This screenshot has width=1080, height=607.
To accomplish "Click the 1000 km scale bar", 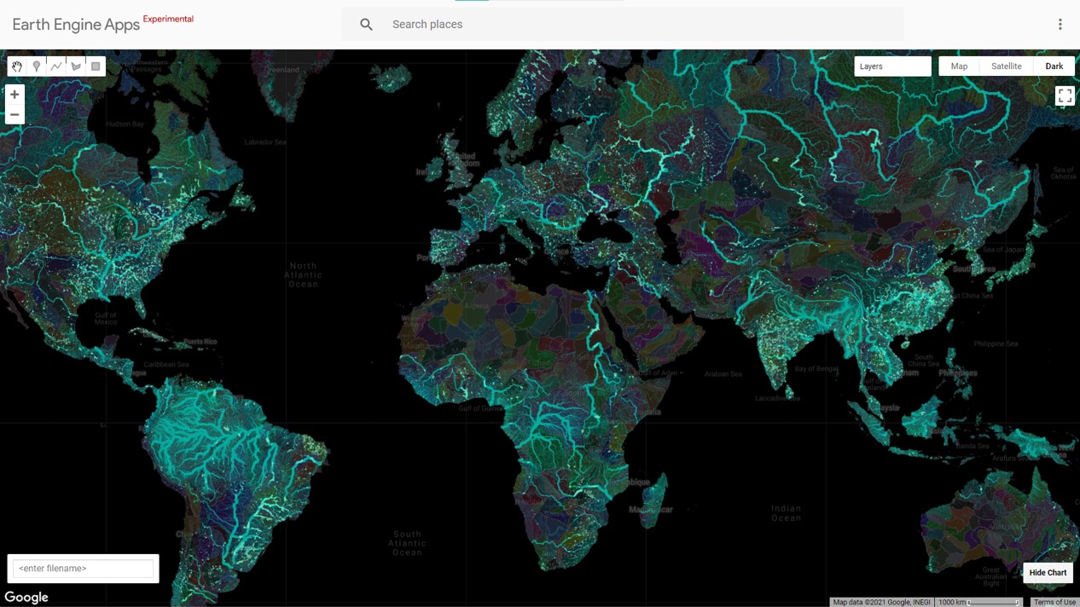I will (x=954, y=602).
